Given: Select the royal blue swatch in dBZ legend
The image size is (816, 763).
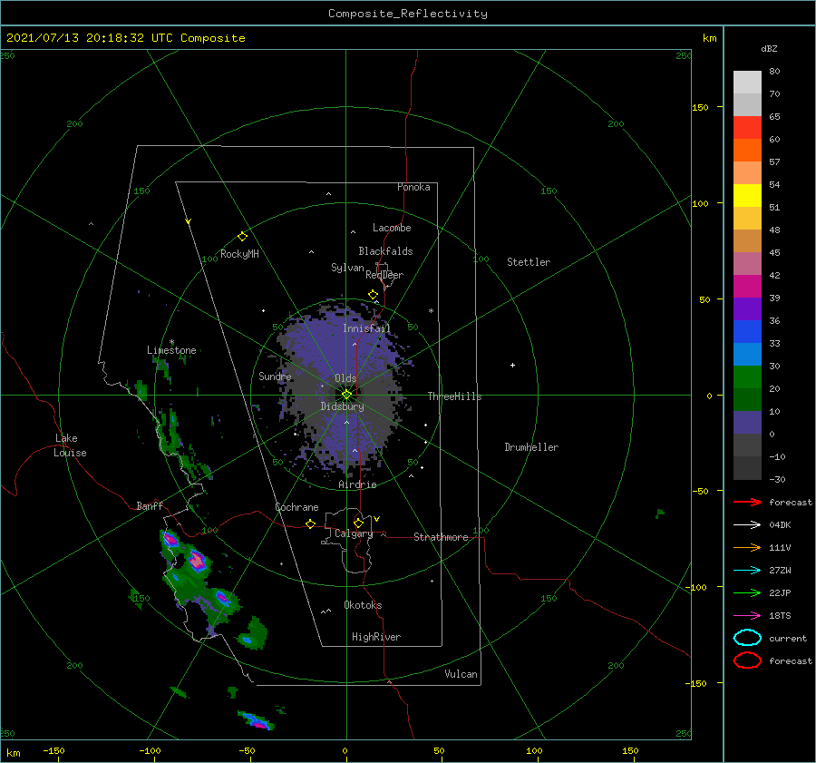Looking at the screenshot, I should pos(747,331).
